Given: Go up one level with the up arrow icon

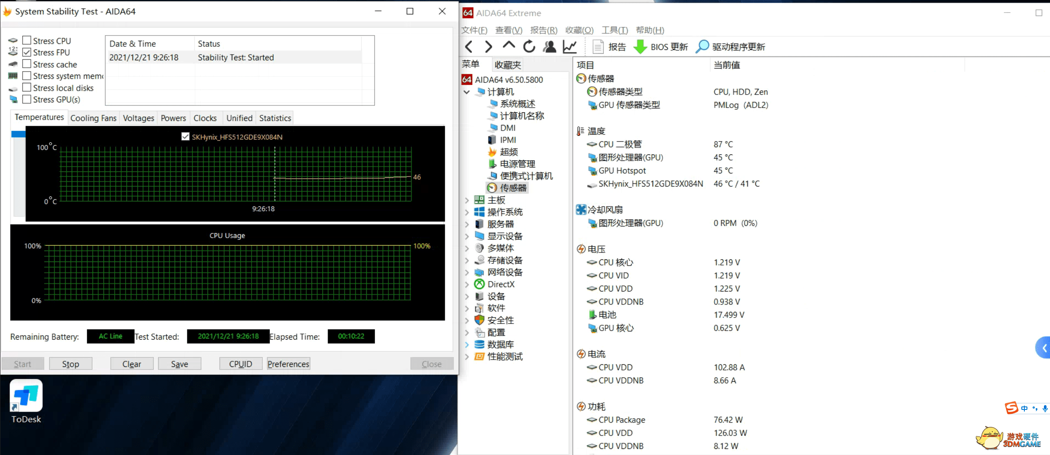Looking at the screenshot, I should pos(509,45).
